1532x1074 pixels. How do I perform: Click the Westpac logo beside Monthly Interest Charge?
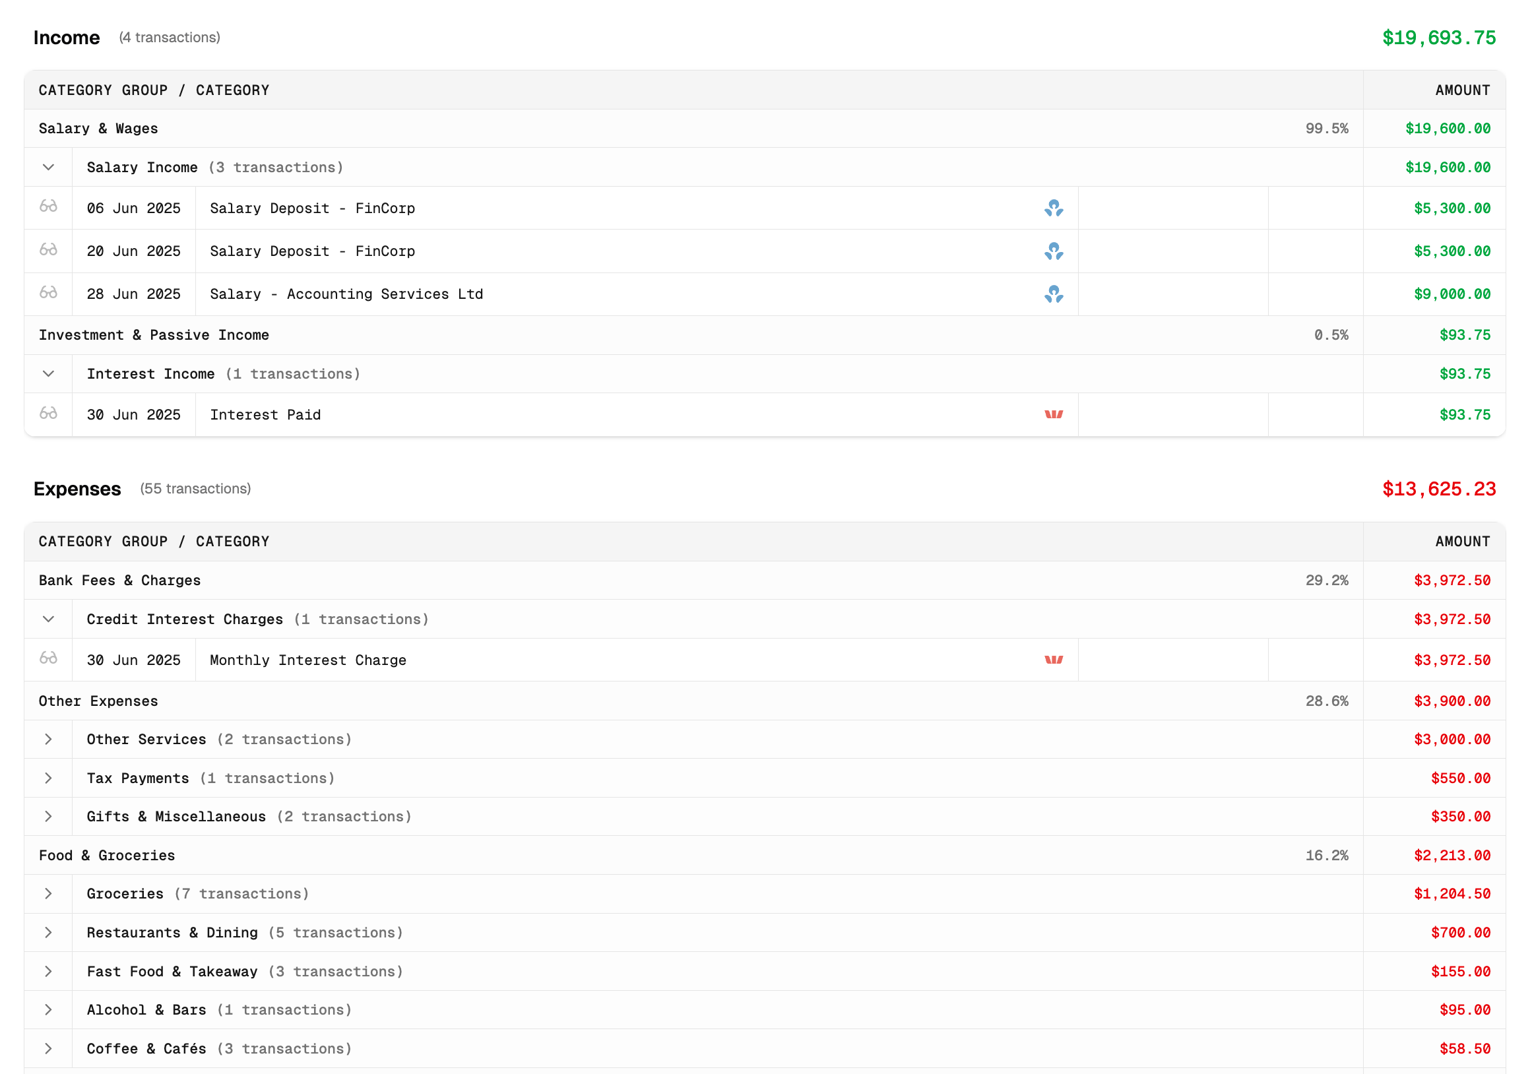1054,660
